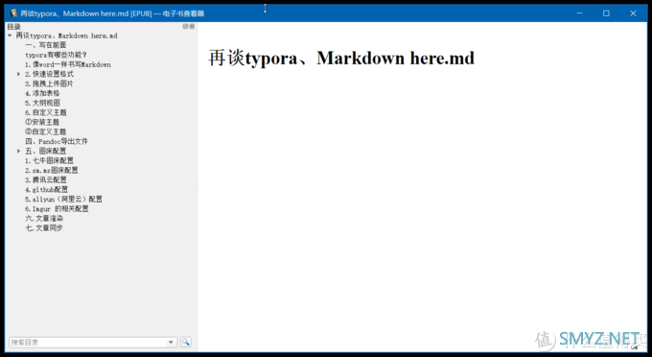Jump to 6.Imgur 的相关配置
The height and width of the screenshot is (357, 652).
(57, 209)
